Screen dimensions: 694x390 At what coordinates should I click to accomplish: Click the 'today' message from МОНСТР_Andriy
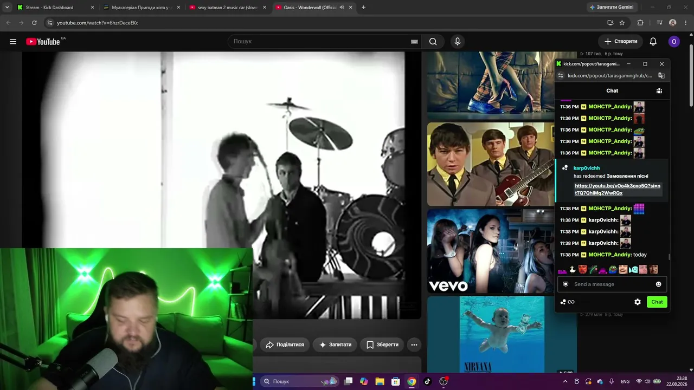(x=640, y=255)
